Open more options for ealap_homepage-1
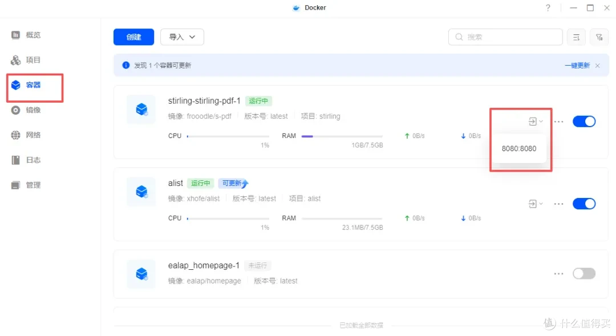616x336 pixels. (x=558, y=273)
